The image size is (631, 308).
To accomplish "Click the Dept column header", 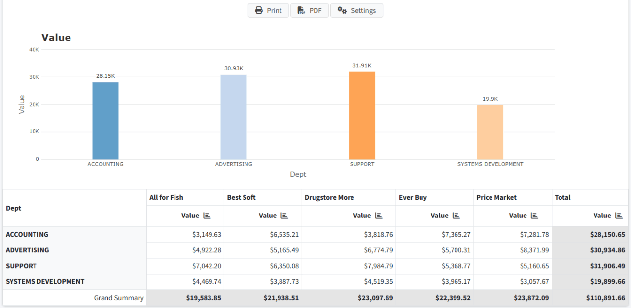I will (14, 208).
